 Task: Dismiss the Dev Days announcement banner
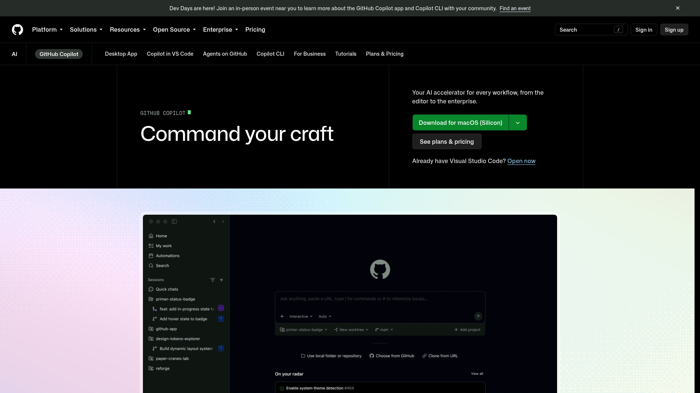point(678,8)
